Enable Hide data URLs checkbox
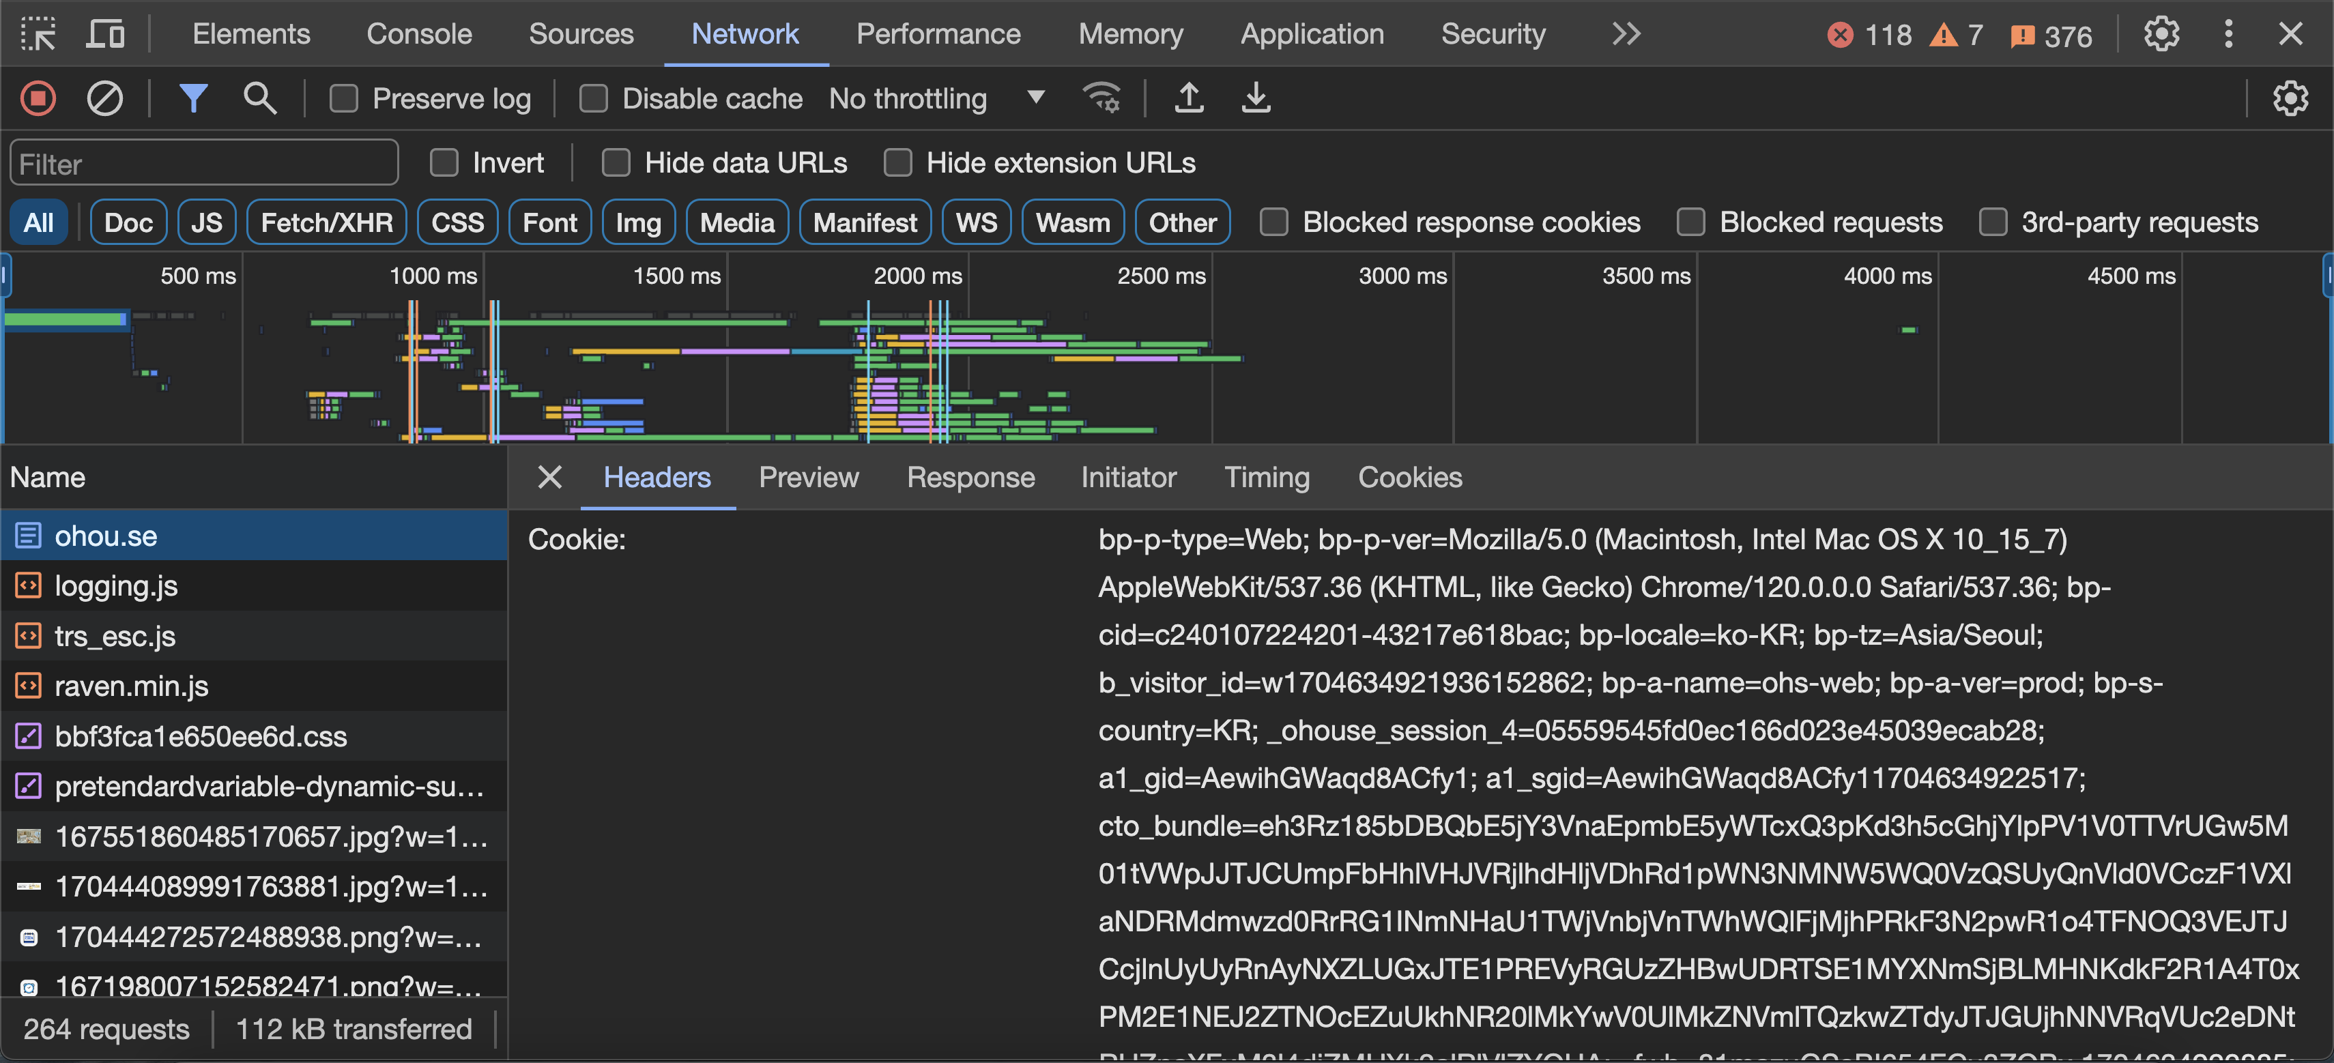This screenshot has width=2334, height=1063. [616, 163]
